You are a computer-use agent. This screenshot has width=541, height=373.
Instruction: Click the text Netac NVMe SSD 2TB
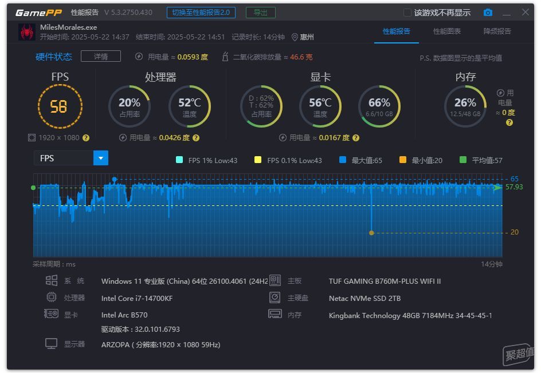coord(364,298)
